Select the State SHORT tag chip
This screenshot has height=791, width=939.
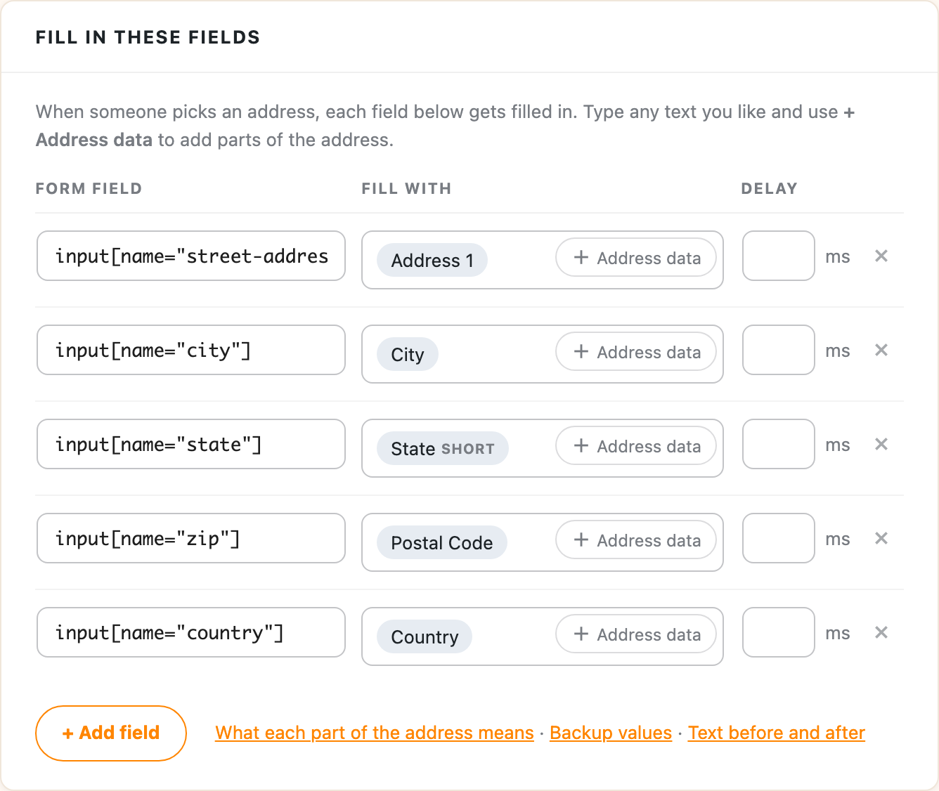pyautogui.click(x=443, y=449)
